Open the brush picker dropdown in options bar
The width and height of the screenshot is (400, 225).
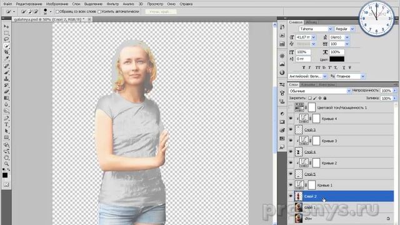[50, 11]
